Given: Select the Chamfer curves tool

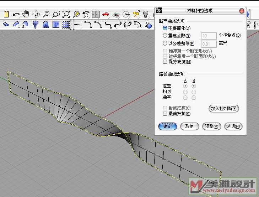Looking at the screenshot, I should coord(98,25).
